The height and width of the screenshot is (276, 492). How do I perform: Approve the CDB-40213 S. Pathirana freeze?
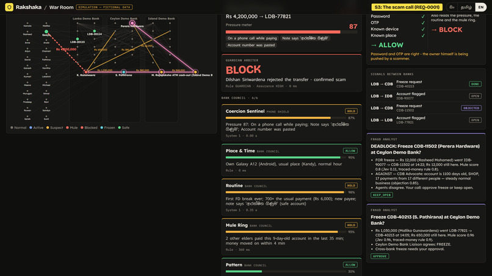(380, 257)
